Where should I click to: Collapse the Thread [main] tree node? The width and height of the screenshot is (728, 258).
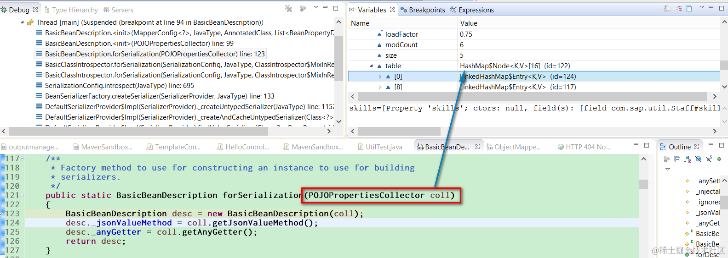pyautogui.click(x=22, y=22)
